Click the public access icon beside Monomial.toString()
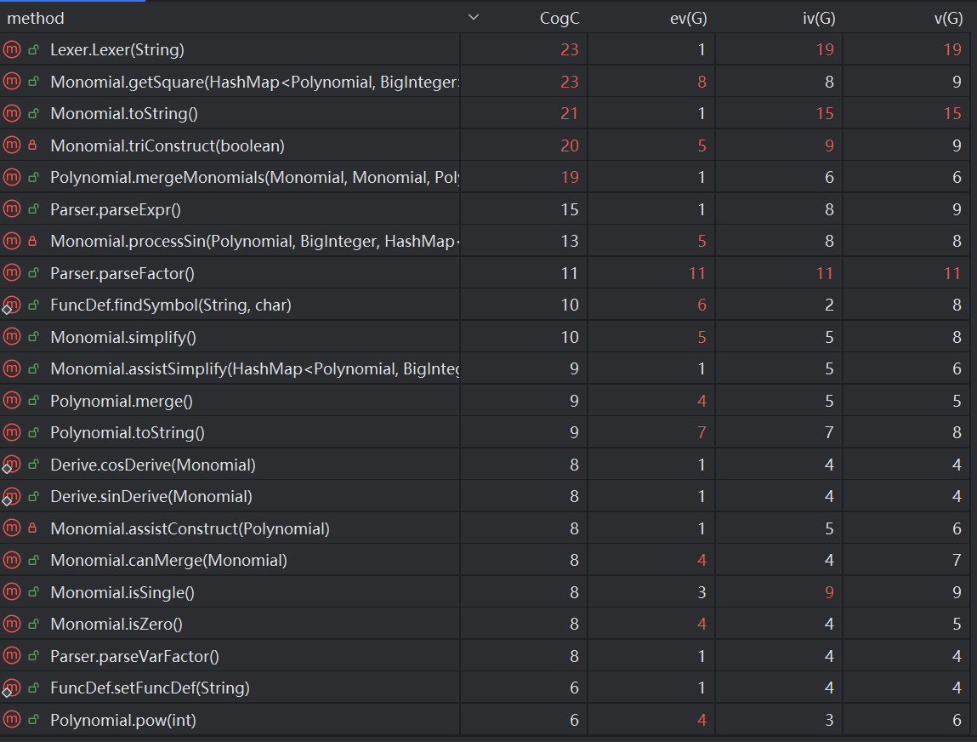The height and width of the screenshot is (742, 977). (33, 114)
